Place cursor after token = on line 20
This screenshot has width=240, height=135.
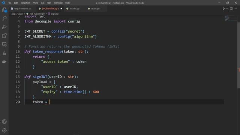[x=49, y=102]
